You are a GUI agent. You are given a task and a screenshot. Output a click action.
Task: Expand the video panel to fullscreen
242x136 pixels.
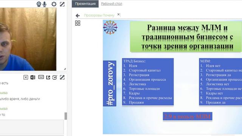click(x=62, y=4)
